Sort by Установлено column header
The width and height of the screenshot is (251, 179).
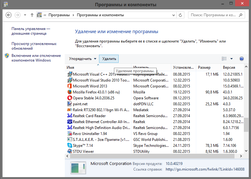coord(183,67)
